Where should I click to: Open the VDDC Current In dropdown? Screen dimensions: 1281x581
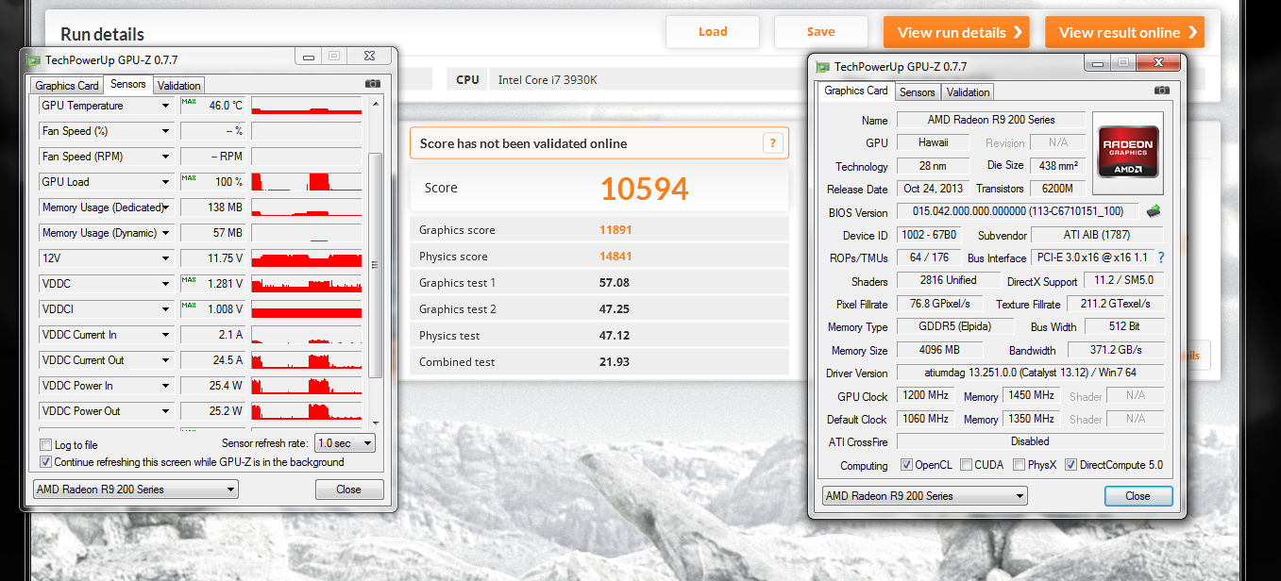165,335
